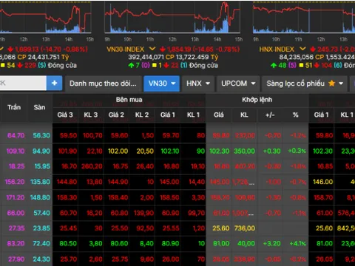Click the Giá 2 column header
355x266 pixels.
point(116,115)
